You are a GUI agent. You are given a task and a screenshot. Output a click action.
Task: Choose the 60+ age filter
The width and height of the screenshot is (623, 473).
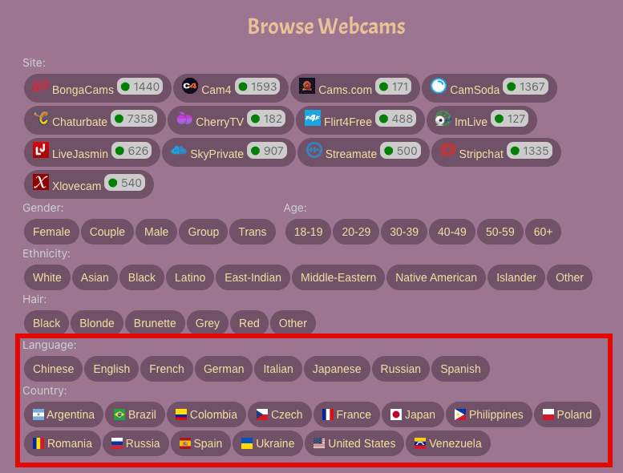[x=543, y=232]
